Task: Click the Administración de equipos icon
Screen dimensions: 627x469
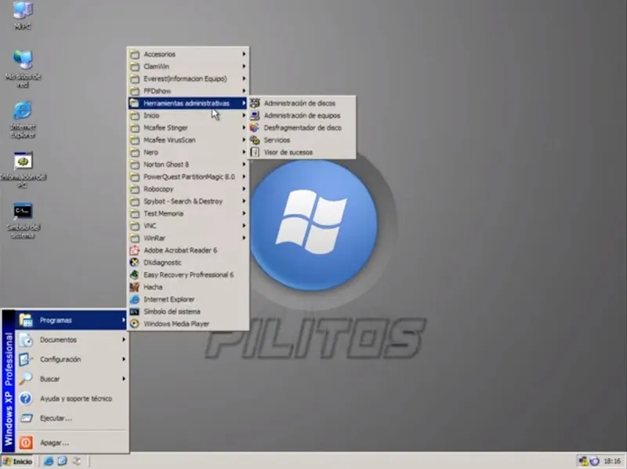Action: click(255, 115)
